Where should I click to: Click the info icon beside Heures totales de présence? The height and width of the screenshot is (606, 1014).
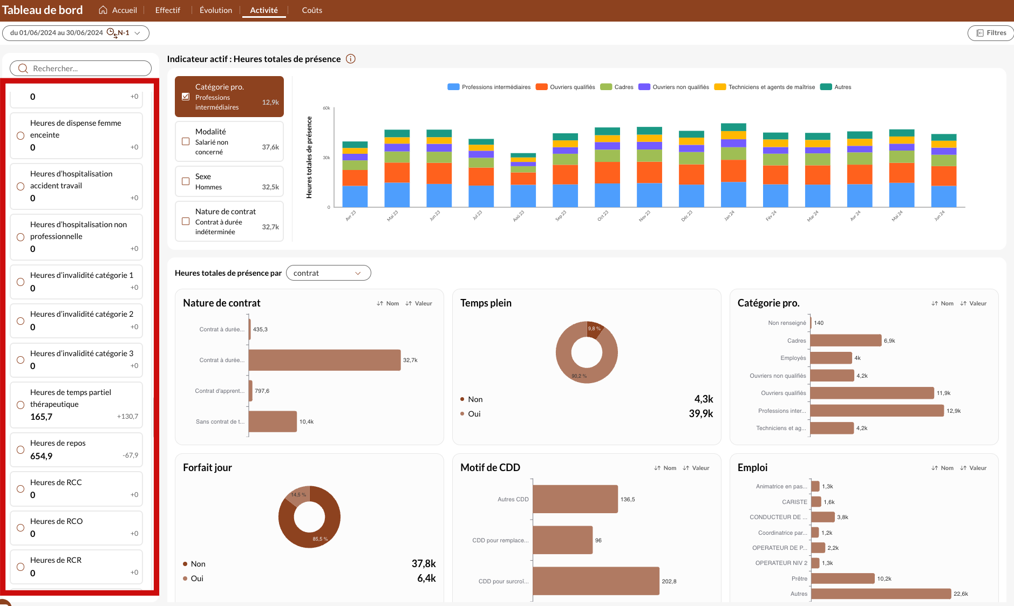tap(351, 59)
